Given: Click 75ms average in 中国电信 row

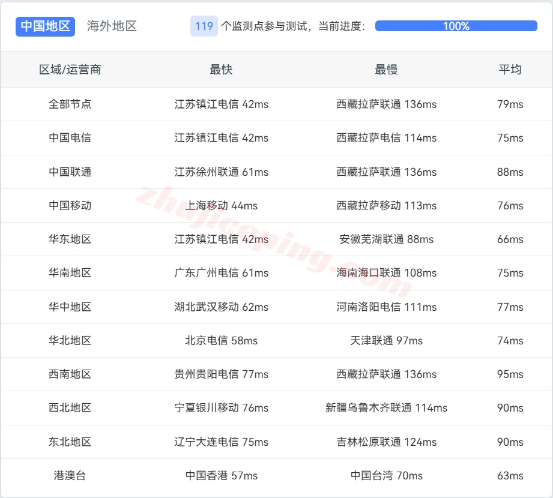Looking at the screenshot, I should click(x=510, y=138).
